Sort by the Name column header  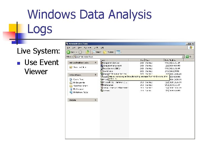(x=114, y=60)
